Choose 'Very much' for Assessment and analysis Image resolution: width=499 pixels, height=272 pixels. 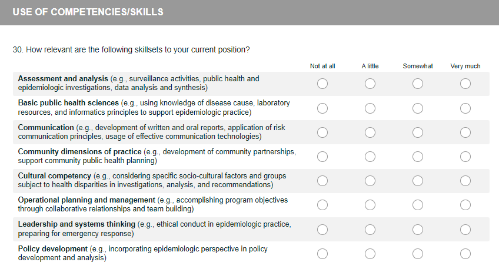[465, 84]
